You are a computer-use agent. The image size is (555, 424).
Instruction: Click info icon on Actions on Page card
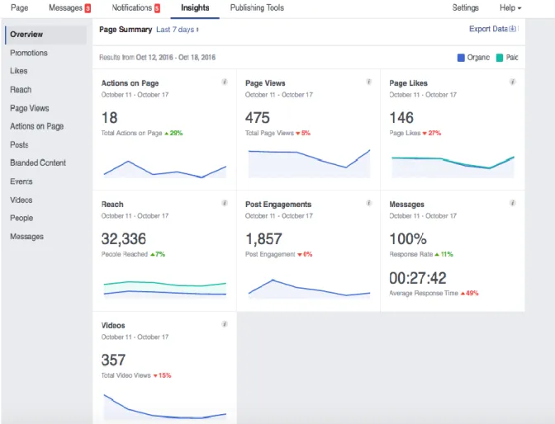225,82
